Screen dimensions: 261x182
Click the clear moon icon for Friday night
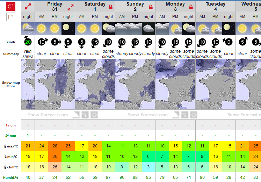(x=68, y=29)
